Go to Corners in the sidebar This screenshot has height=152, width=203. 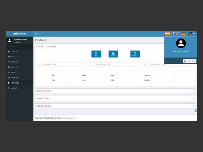[14, 62]
